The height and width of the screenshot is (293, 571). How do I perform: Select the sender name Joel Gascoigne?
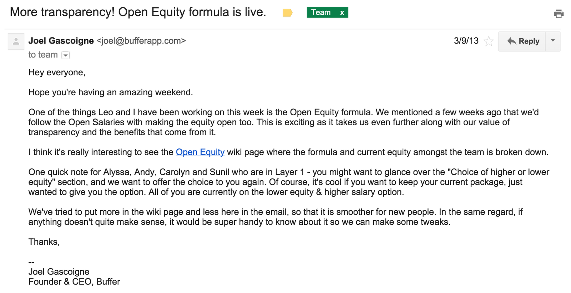61,41
